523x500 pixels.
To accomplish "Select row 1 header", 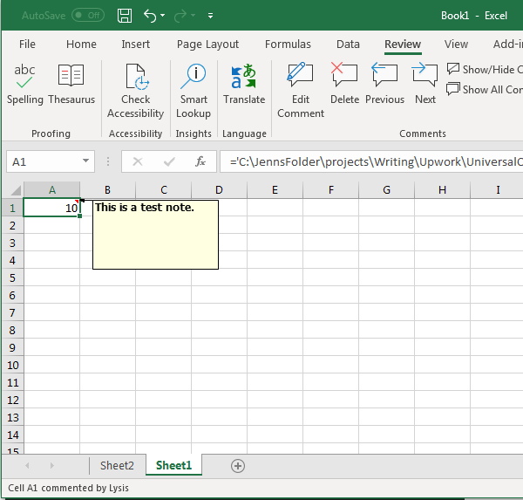I will (x=12, y=208).
